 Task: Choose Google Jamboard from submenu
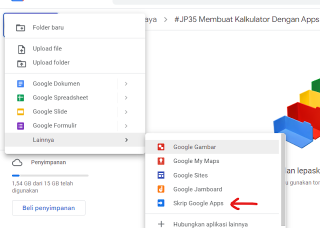click(212, 189)
